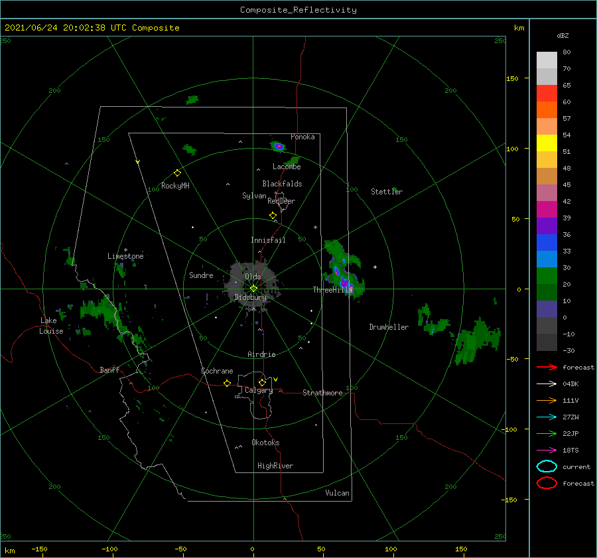
Task: Click the Lake Louise label
Action: click(51, 326)
